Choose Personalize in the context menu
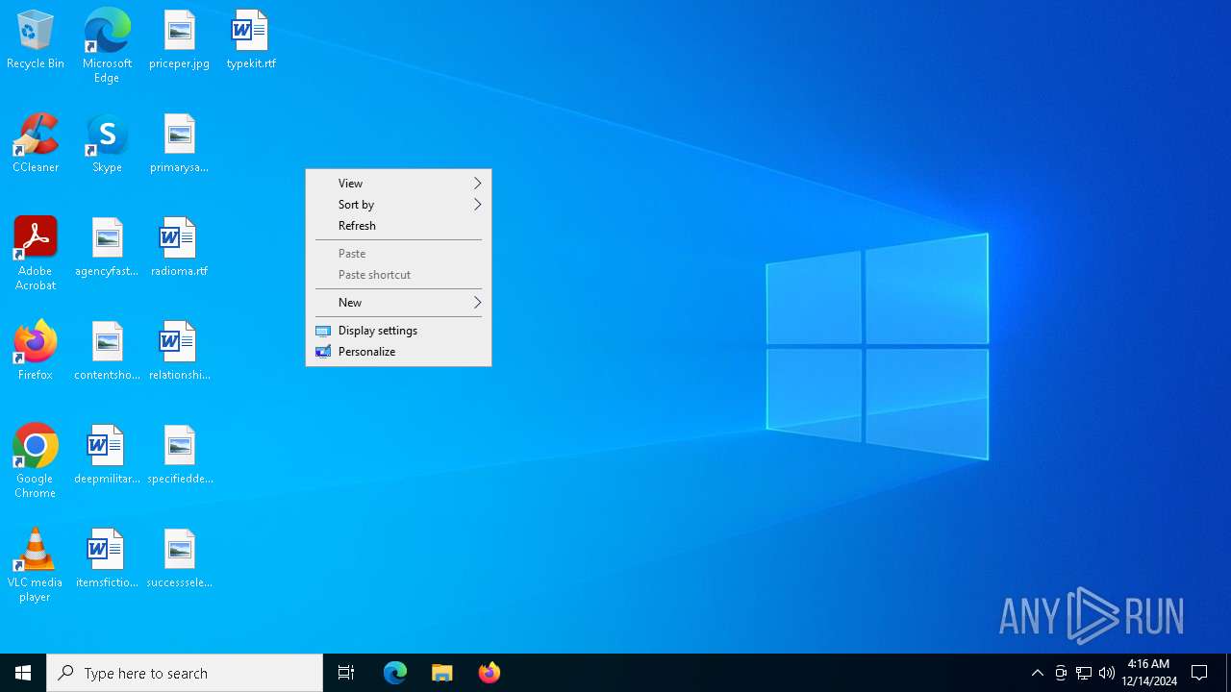 pyautogui.click(x=398, y=352)
